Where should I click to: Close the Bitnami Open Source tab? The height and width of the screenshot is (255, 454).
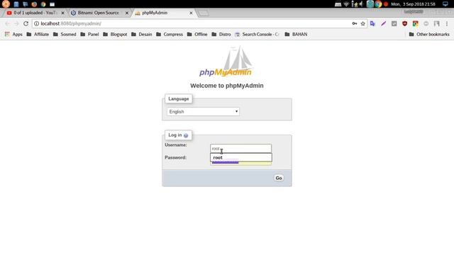tap(127, 13)
